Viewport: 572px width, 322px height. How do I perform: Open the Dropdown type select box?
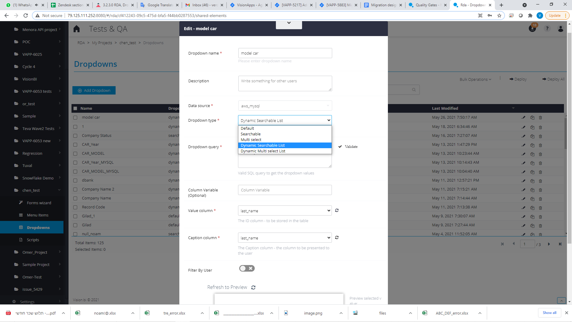[285, 120]
